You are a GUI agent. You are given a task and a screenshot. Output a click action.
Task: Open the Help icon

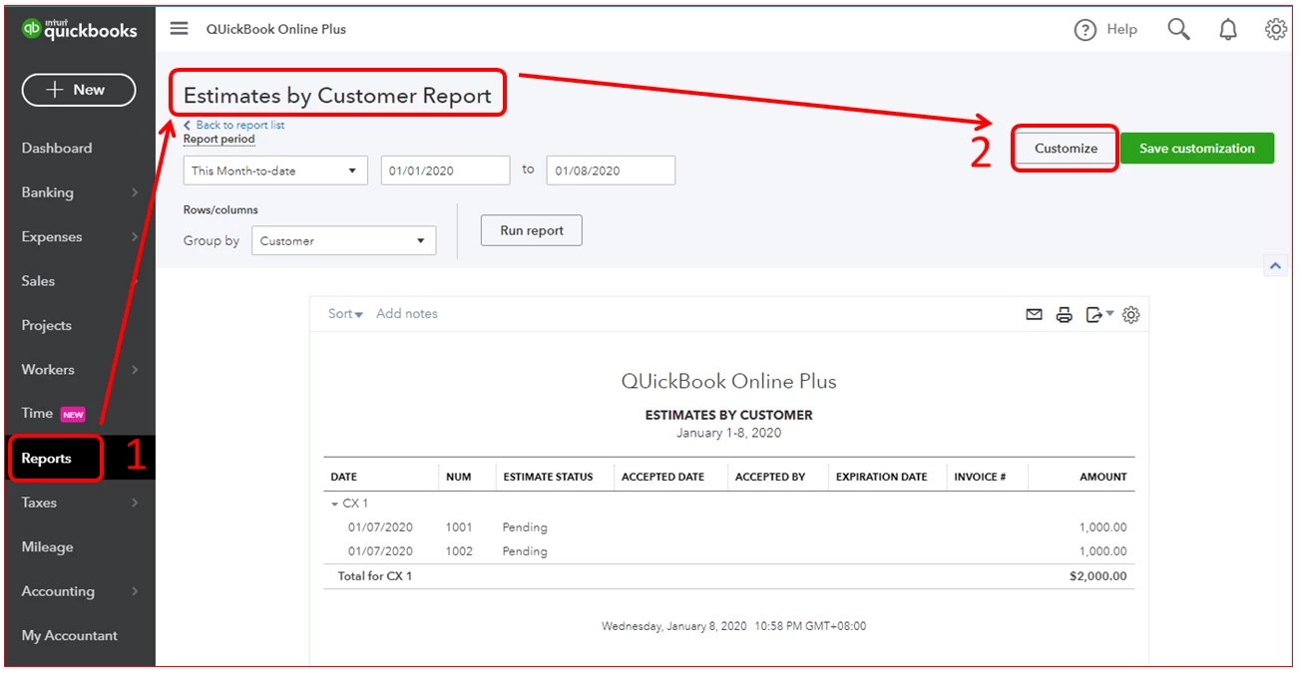(x=1085, y=30)
